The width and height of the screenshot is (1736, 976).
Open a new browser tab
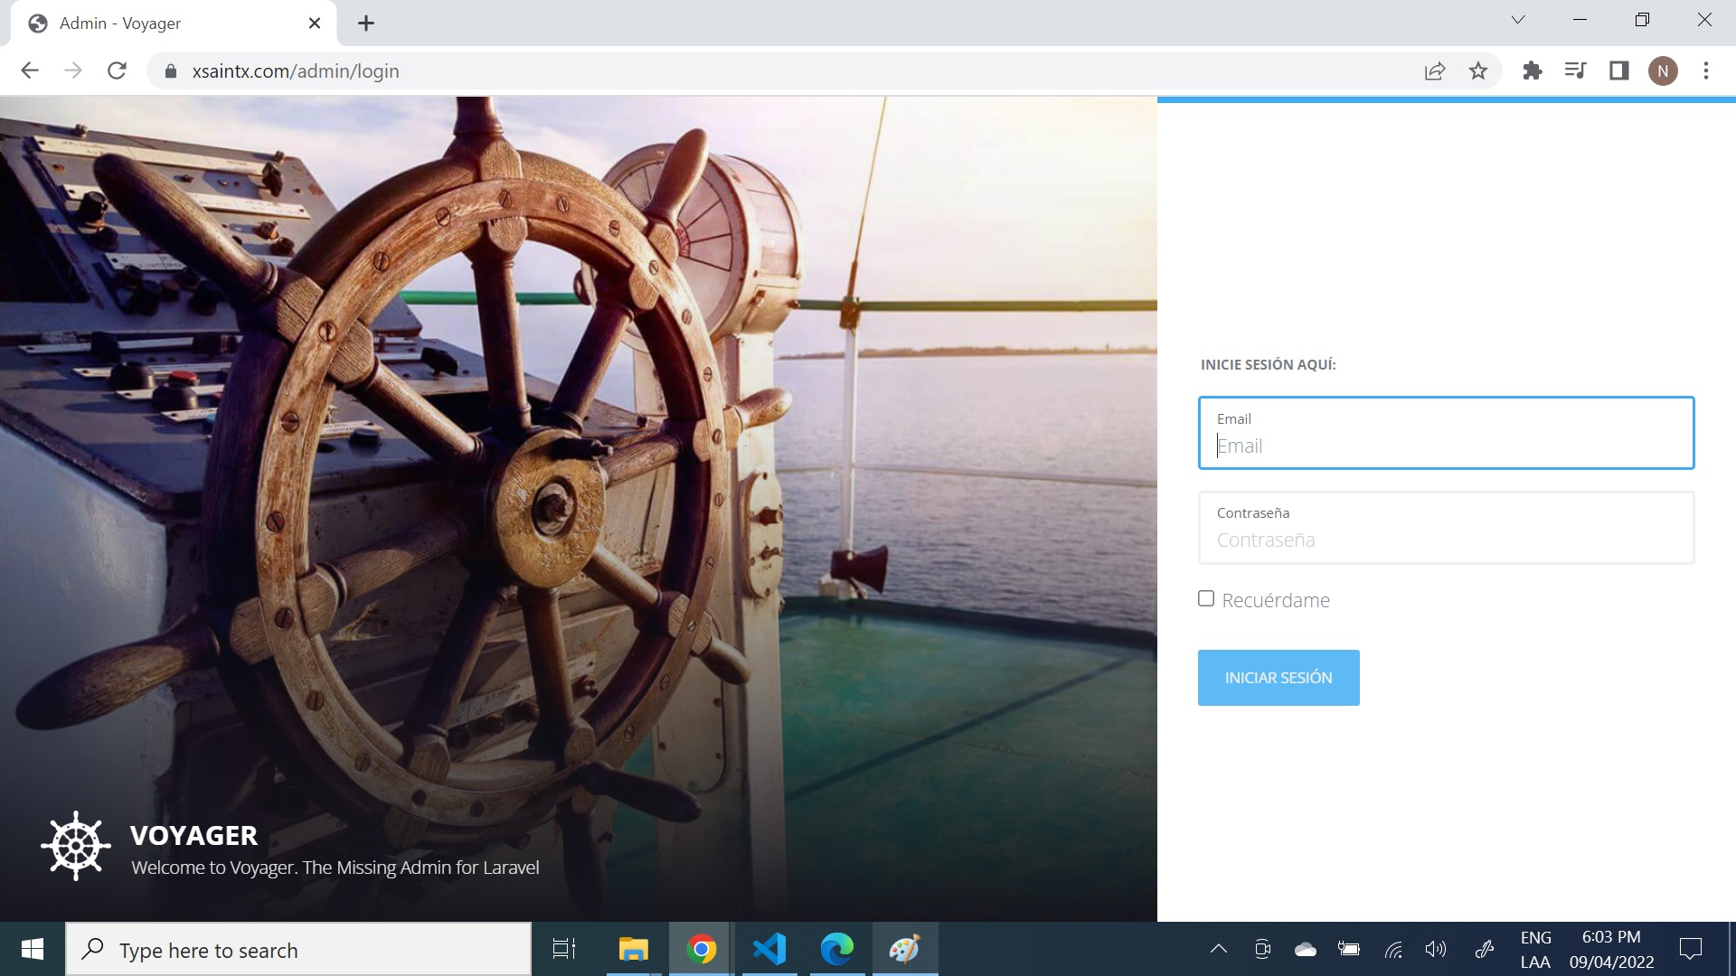[x=365, y=23]
